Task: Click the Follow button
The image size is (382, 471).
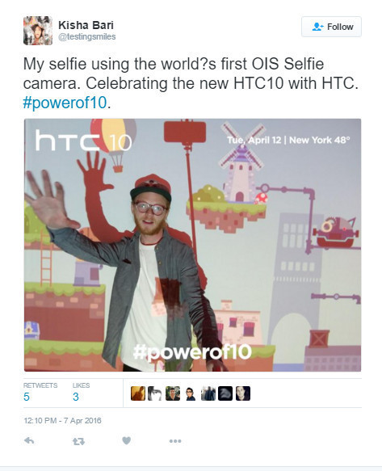Action: pyautogui.click(x=331, y=27)
